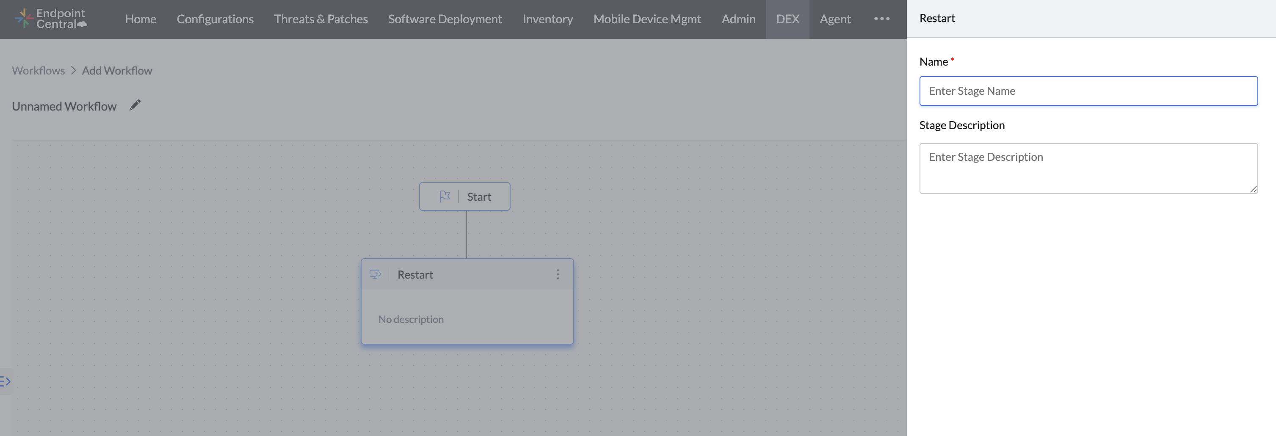Click the Enter Stage Name field
Viewport: 1276px width, 436px height.
(x=1088, y=91)
